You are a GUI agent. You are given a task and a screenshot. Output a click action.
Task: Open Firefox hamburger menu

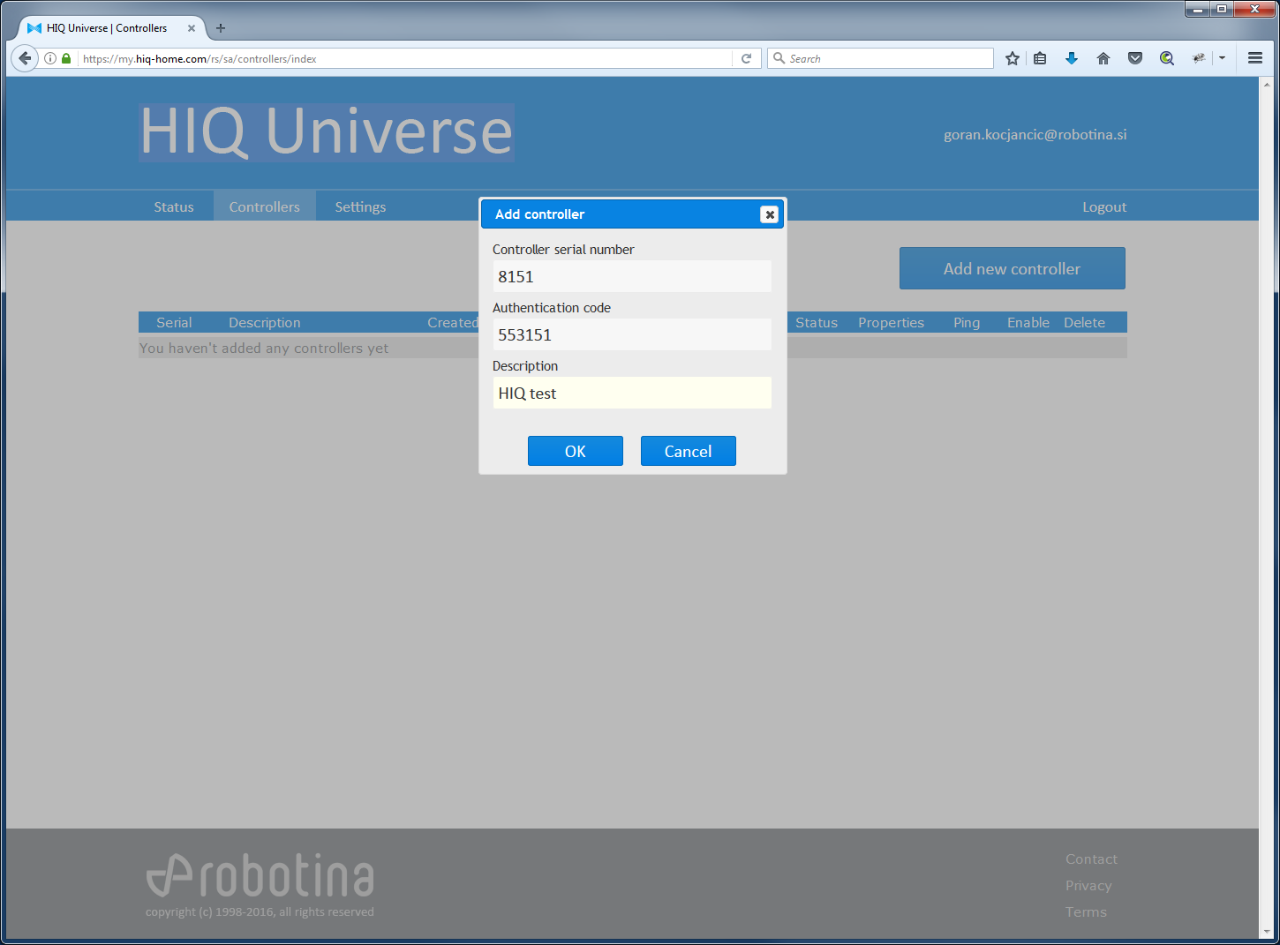[1255, 58]
